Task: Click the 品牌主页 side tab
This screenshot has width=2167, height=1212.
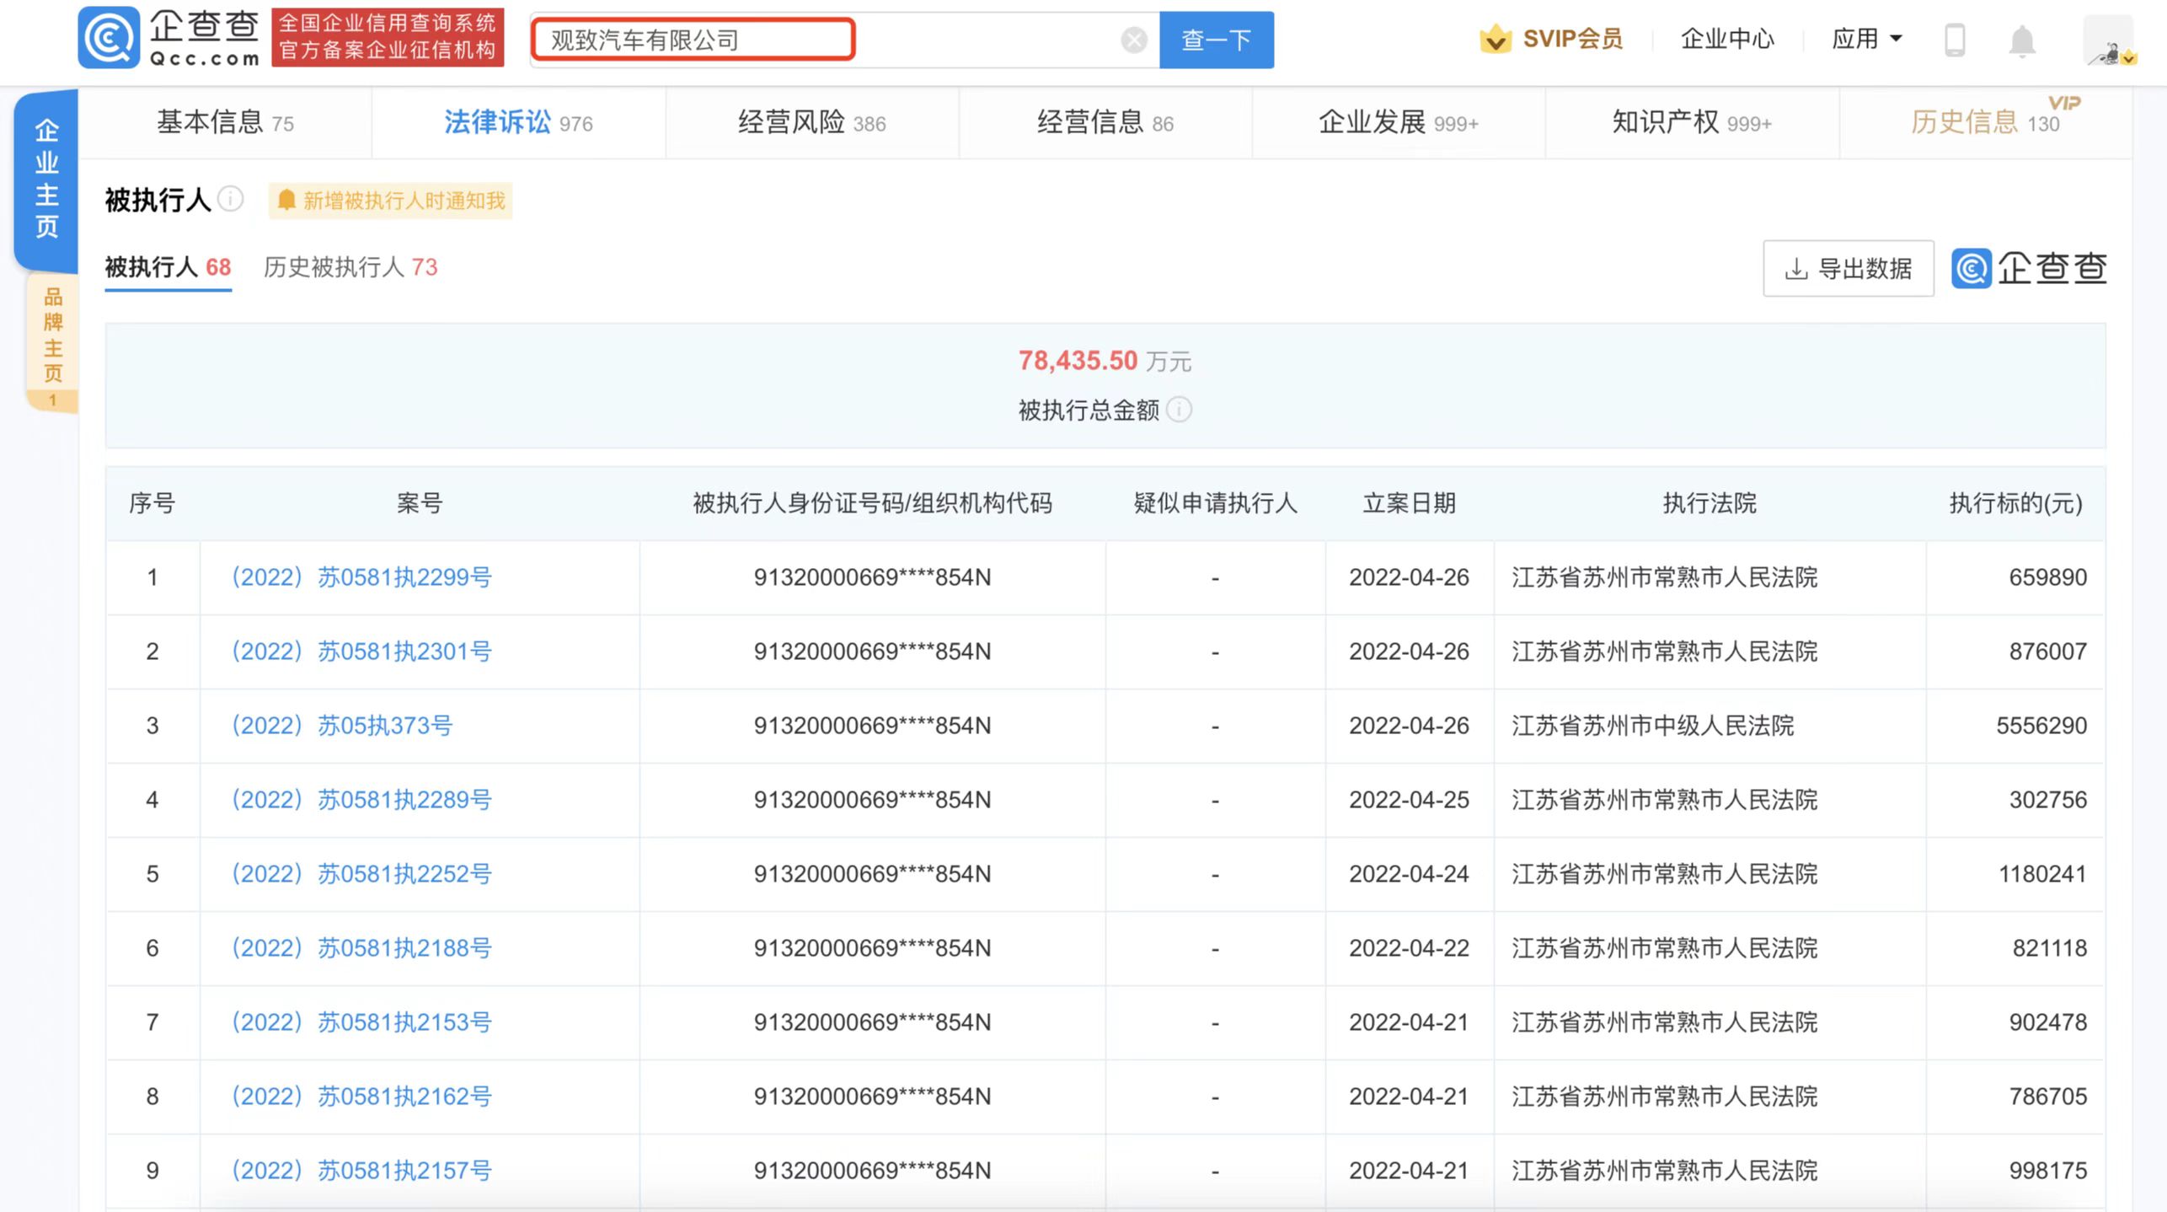Action: click(x=53, y=344)
